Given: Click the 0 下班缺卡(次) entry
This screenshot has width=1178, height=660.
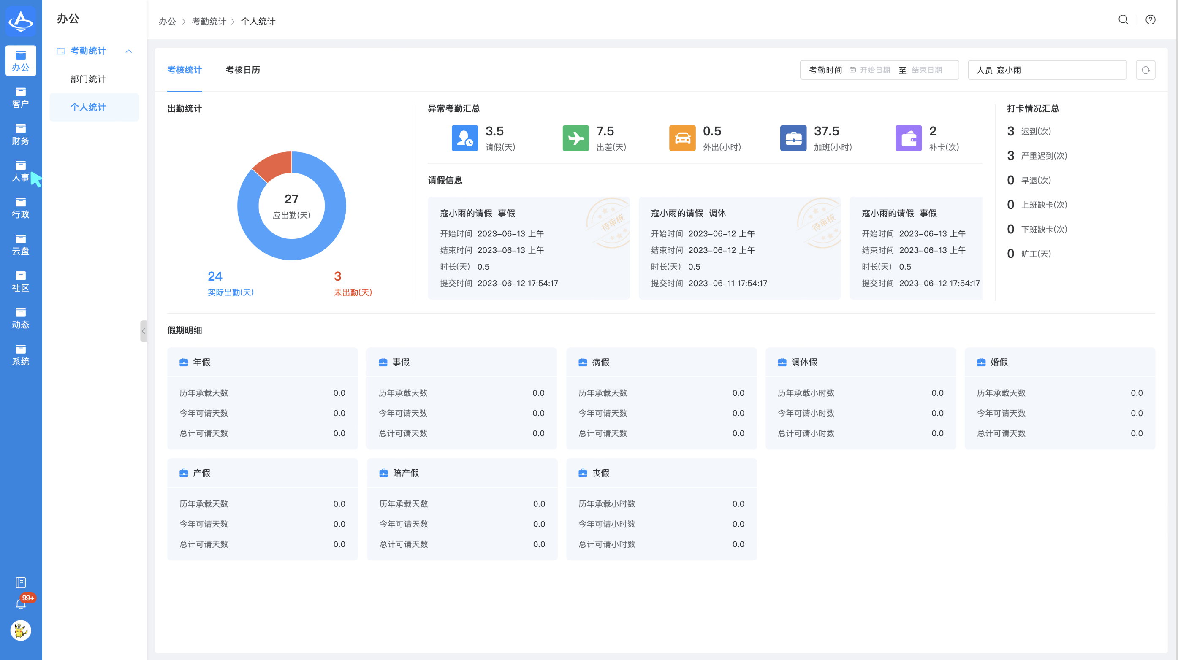Looking at the screenshot, I should 1037,229.
